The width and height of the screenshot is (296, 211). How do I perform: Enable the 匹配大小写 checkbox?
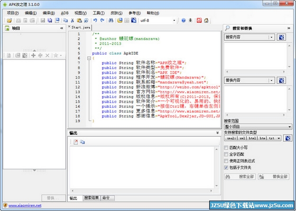click(226, 148)
